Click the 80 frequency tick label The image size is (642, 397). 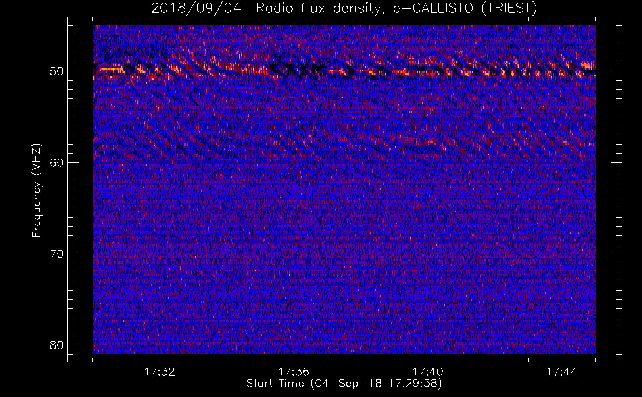[57, 345]
